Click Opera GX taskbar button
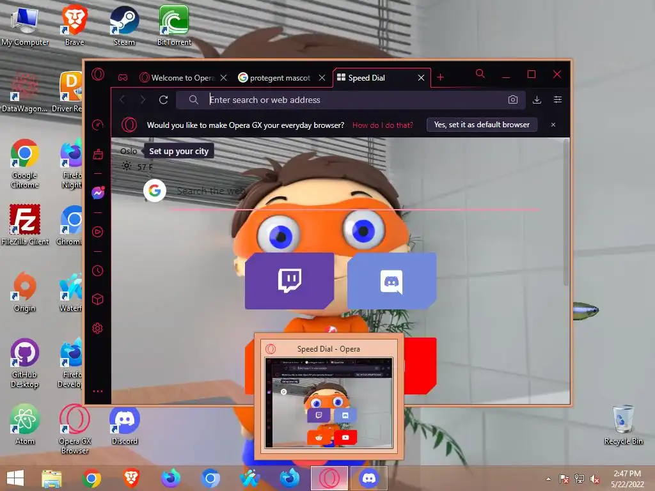This screenshot has width=655, height=491. pyautogui.click(x=329, y=478)
